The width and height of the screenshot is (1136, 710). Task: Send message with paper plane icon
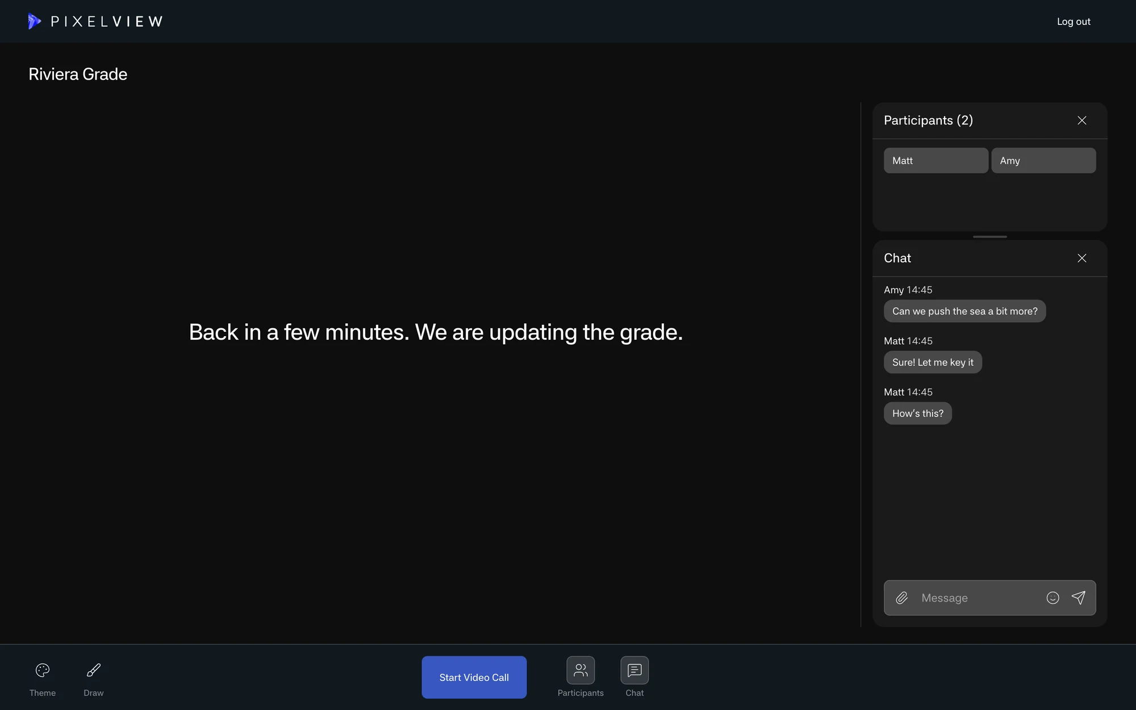click(x=1078, y=598)
